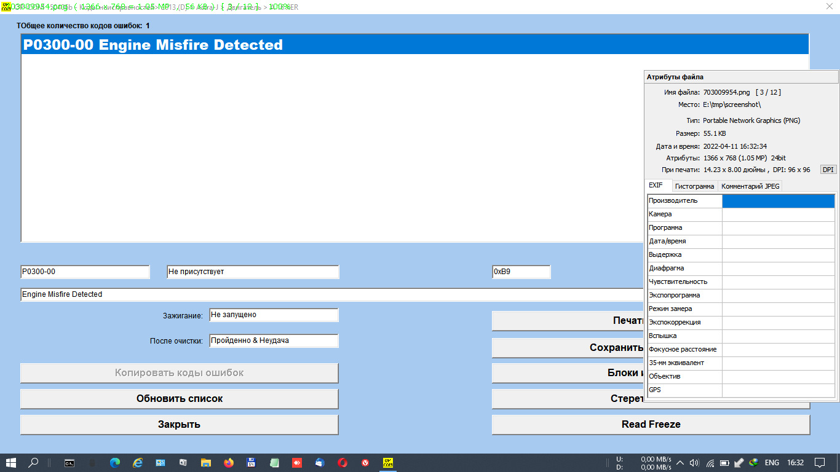
Task: Open the Windows Start menu
Action: tap(11, 463)
